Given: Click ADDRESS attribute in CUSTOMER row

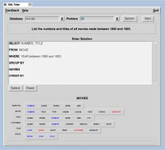Looking at the screenshot, I should pyautogui.click(x=69, y=124).
